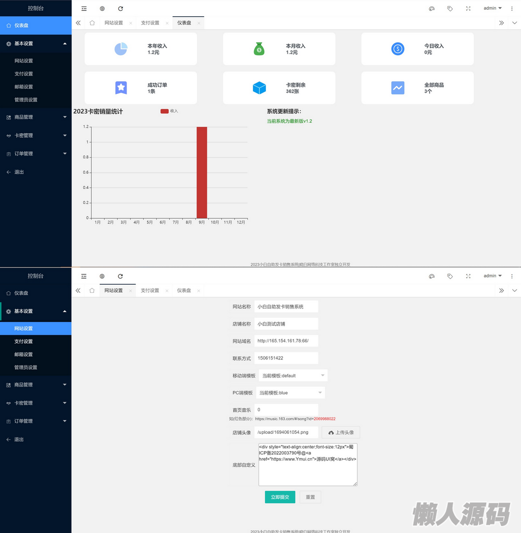Viewport: 521px width, 533px height.
Task: Click the dollar coin icon for 今日收入
Action: tap(397, 49)
